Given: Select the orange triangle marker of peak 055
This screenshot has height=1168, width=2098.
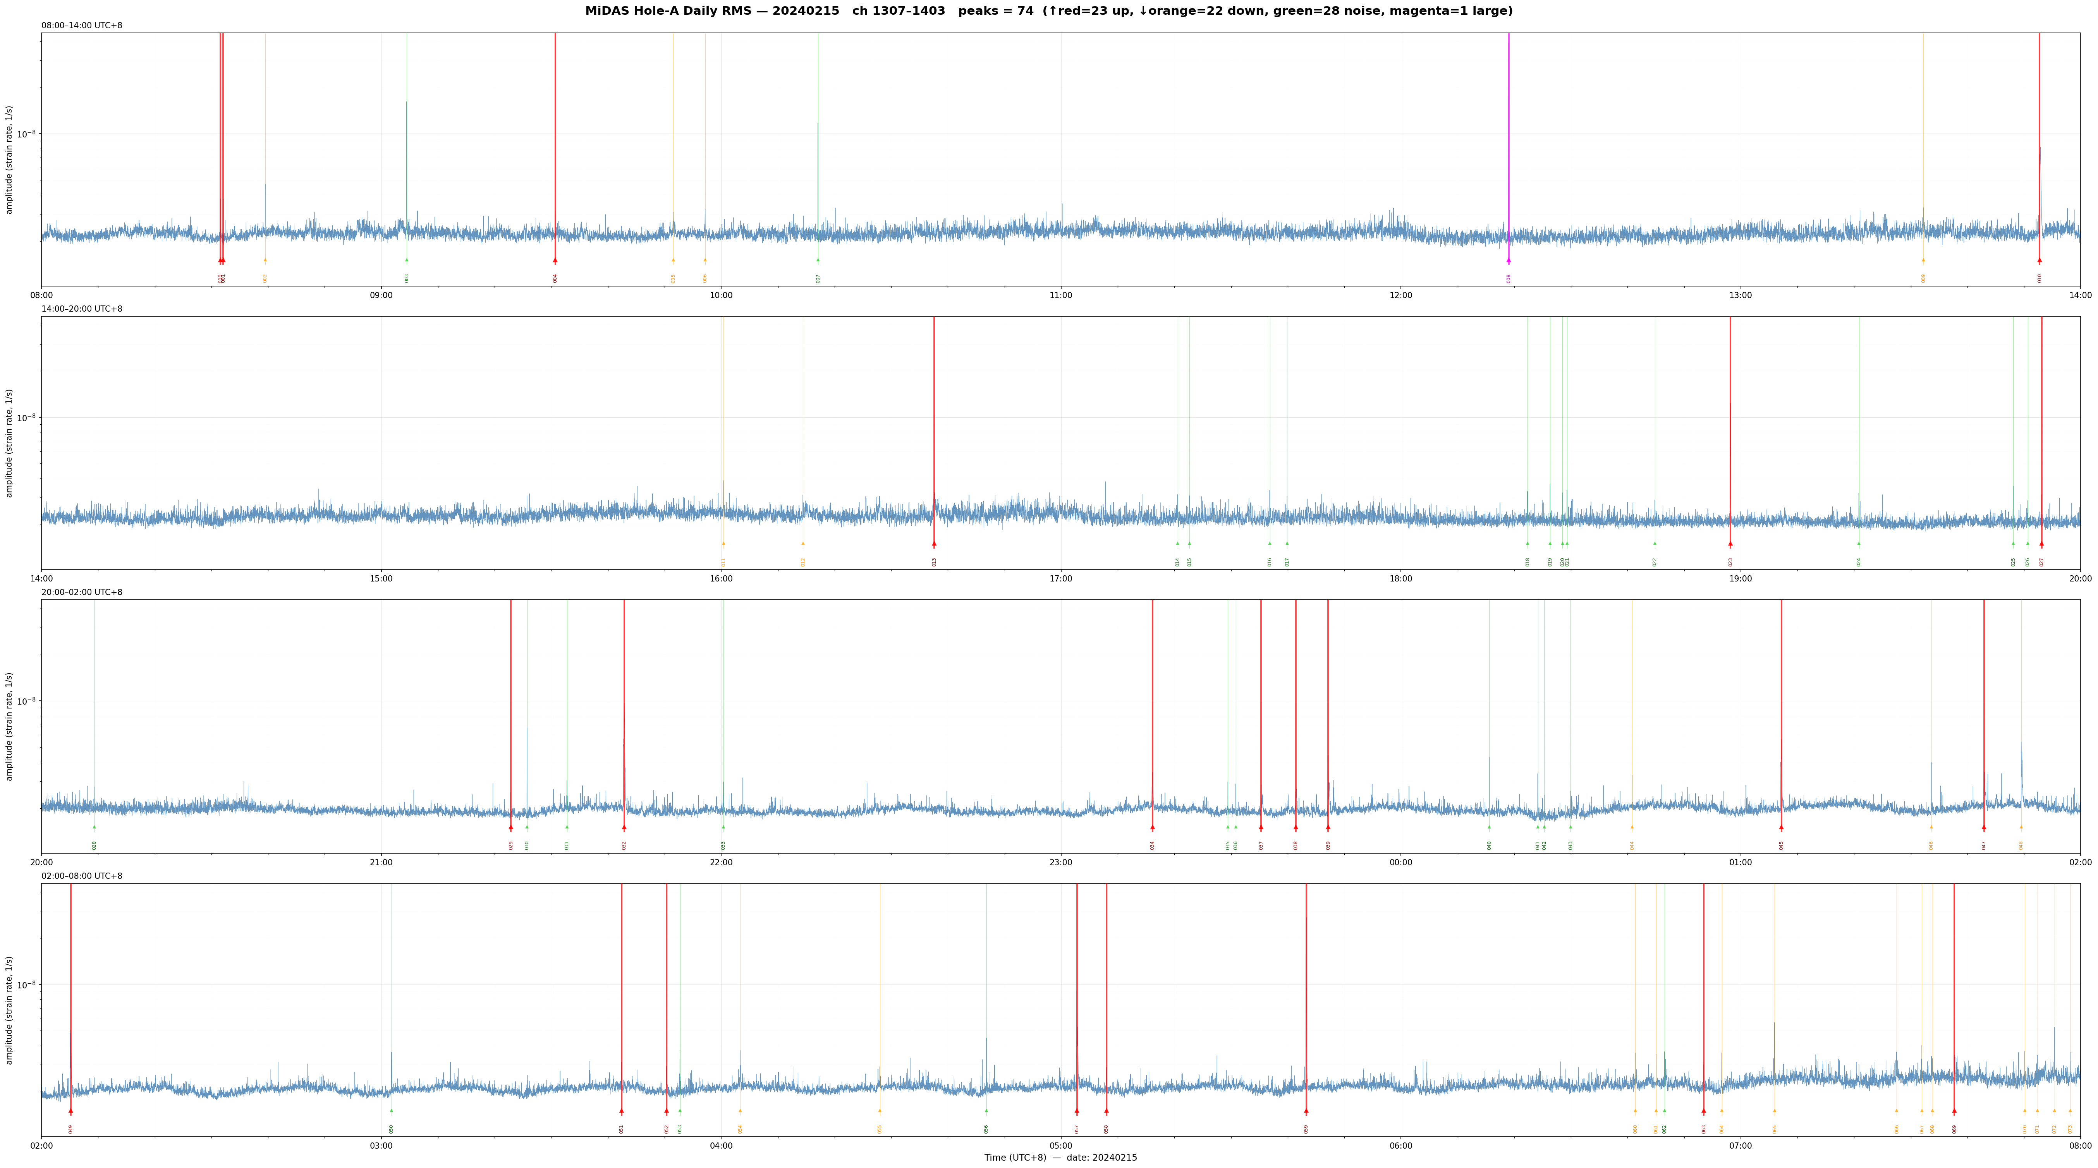Looking at the screenshot, I should 880,1110.
